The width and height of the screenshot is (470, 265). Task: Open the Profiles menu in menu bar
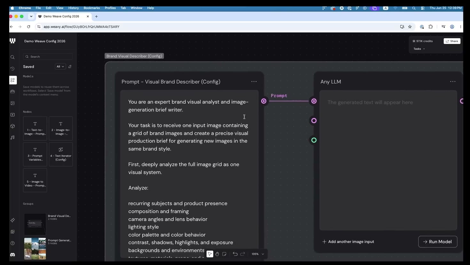click(110, 8)
